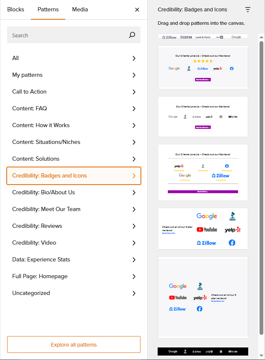Open the Call to Action category
This screenshot has height=360, width=265.
[x=74, y=92]
